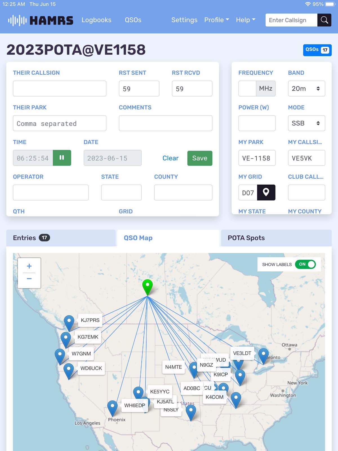Image resolution: width=338 pixels, height=451 pixels.
Task: Turn off the Show Labels switch
Action: (305, 264)
